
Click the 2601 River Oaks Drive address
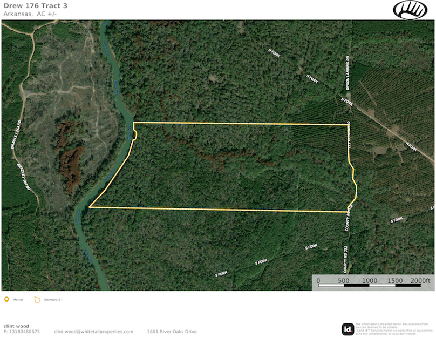172,332
